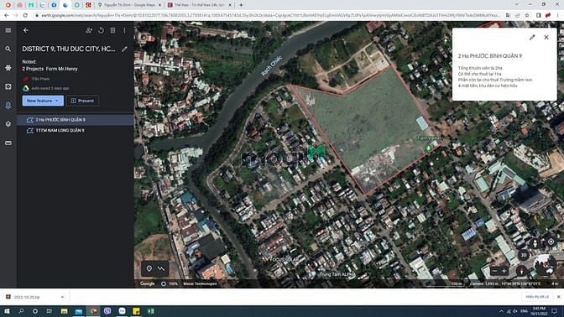Click the browser back arrow

coord(7,15)
